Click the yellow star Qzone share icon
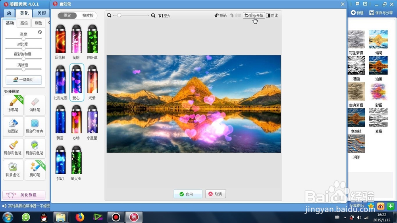 pyautogui.click(x=371, y=206)
